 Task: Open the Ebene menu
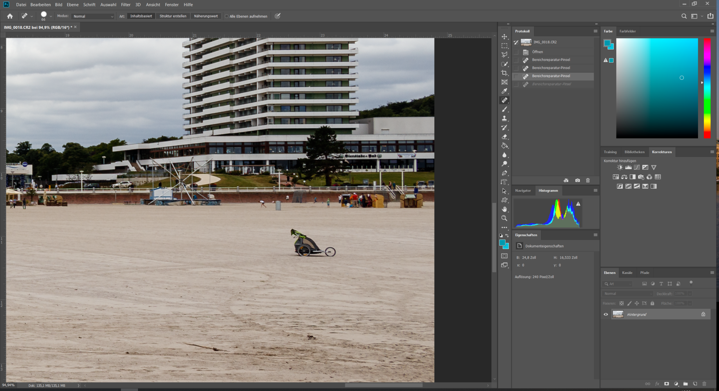[x=73, y=5]
